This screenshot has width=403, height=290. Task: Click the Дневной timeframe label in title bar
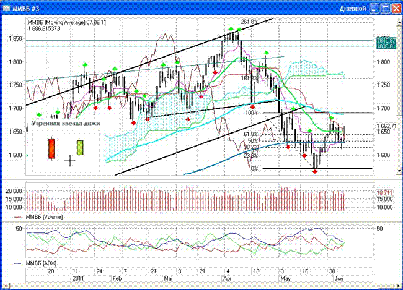pyautogui.click(x=353, y=9)
